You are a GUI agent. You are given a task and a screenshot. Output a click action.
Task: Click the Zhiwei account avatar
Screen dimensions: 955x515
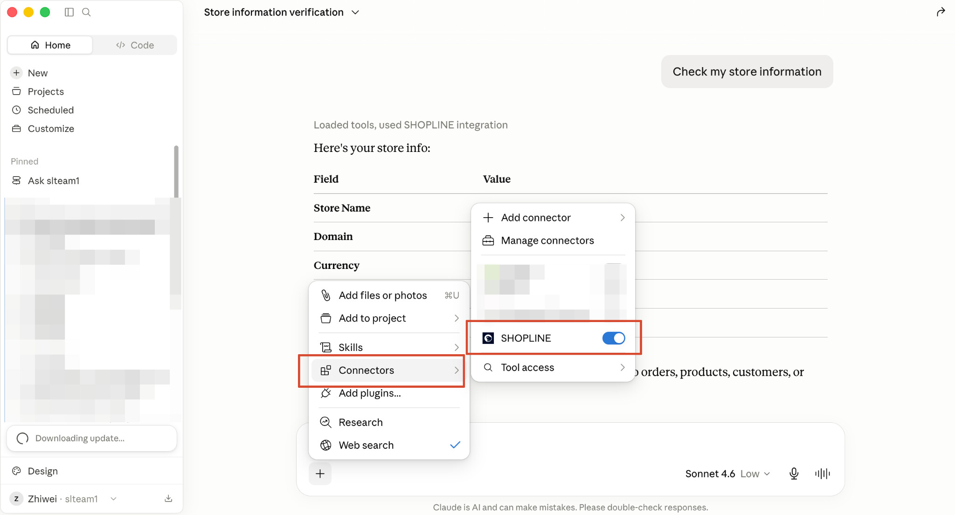[x=16, y=499]
